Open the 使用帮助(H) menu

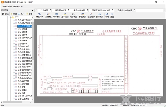18,6
